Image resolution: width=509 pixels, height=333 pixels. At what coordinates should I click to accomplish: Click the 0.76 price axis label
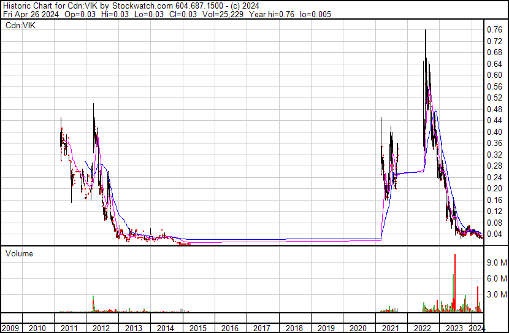pos(494,29)
